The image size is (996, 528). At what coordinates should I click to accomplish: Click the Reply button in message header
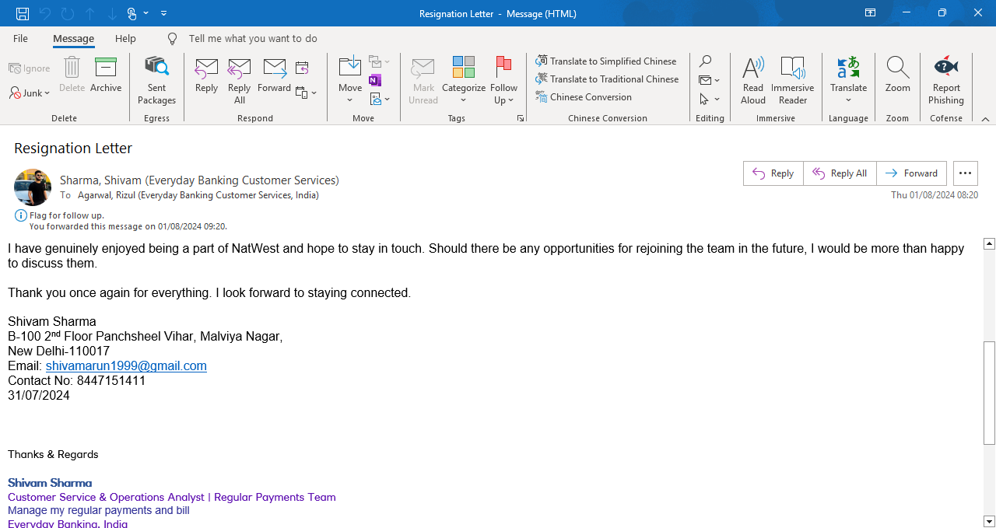click(x=773, y=173)
